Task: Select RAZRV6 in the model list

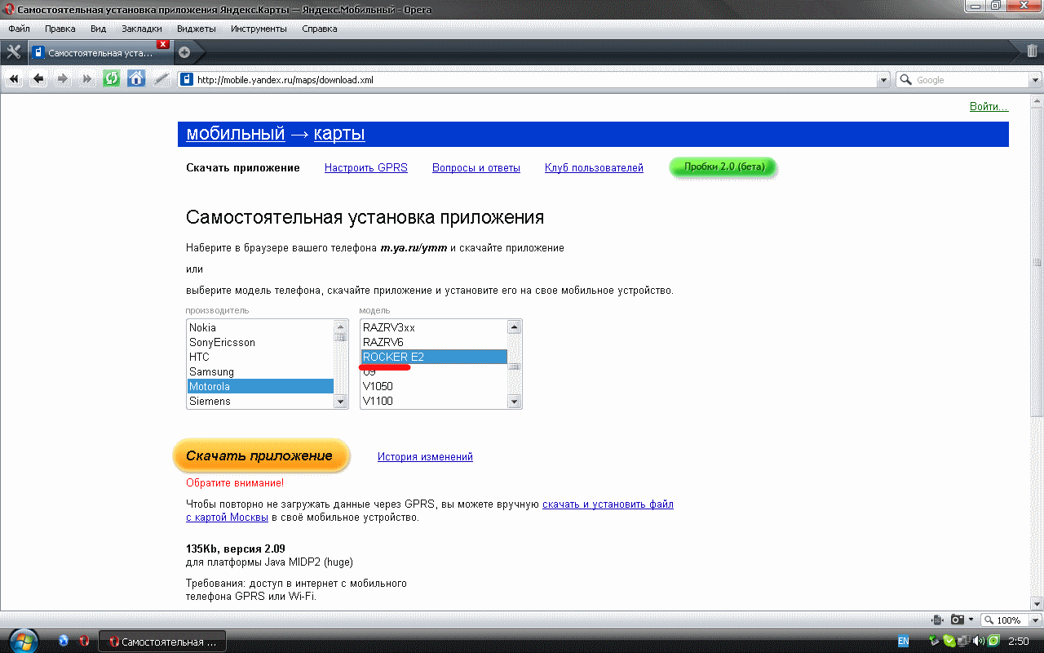Action: pos(434,342)
